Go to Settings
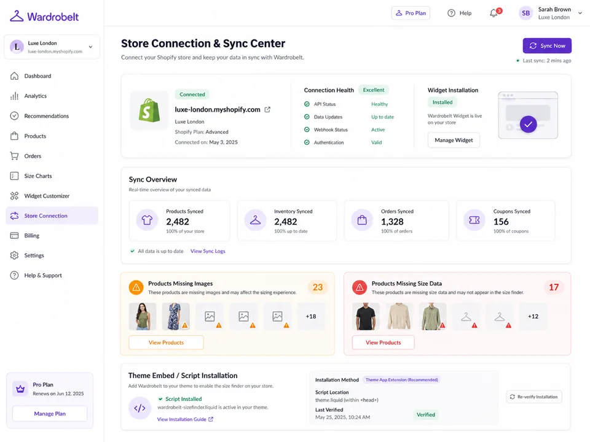 click(52, 255)
